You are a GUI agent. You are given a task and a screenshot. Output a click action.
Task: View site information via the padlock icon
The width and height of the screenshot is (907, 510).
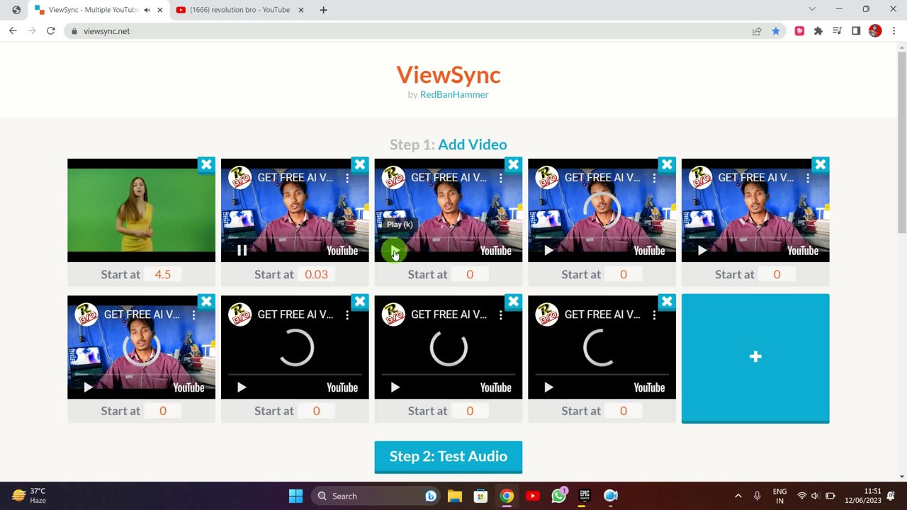[74, 31]
